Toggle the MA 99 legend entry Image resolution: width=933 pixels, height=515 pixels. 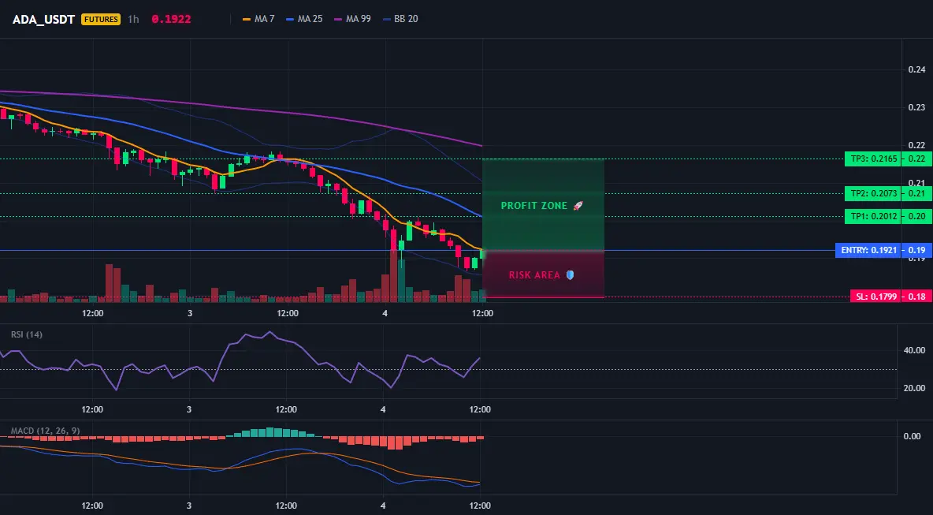[352, 19]
